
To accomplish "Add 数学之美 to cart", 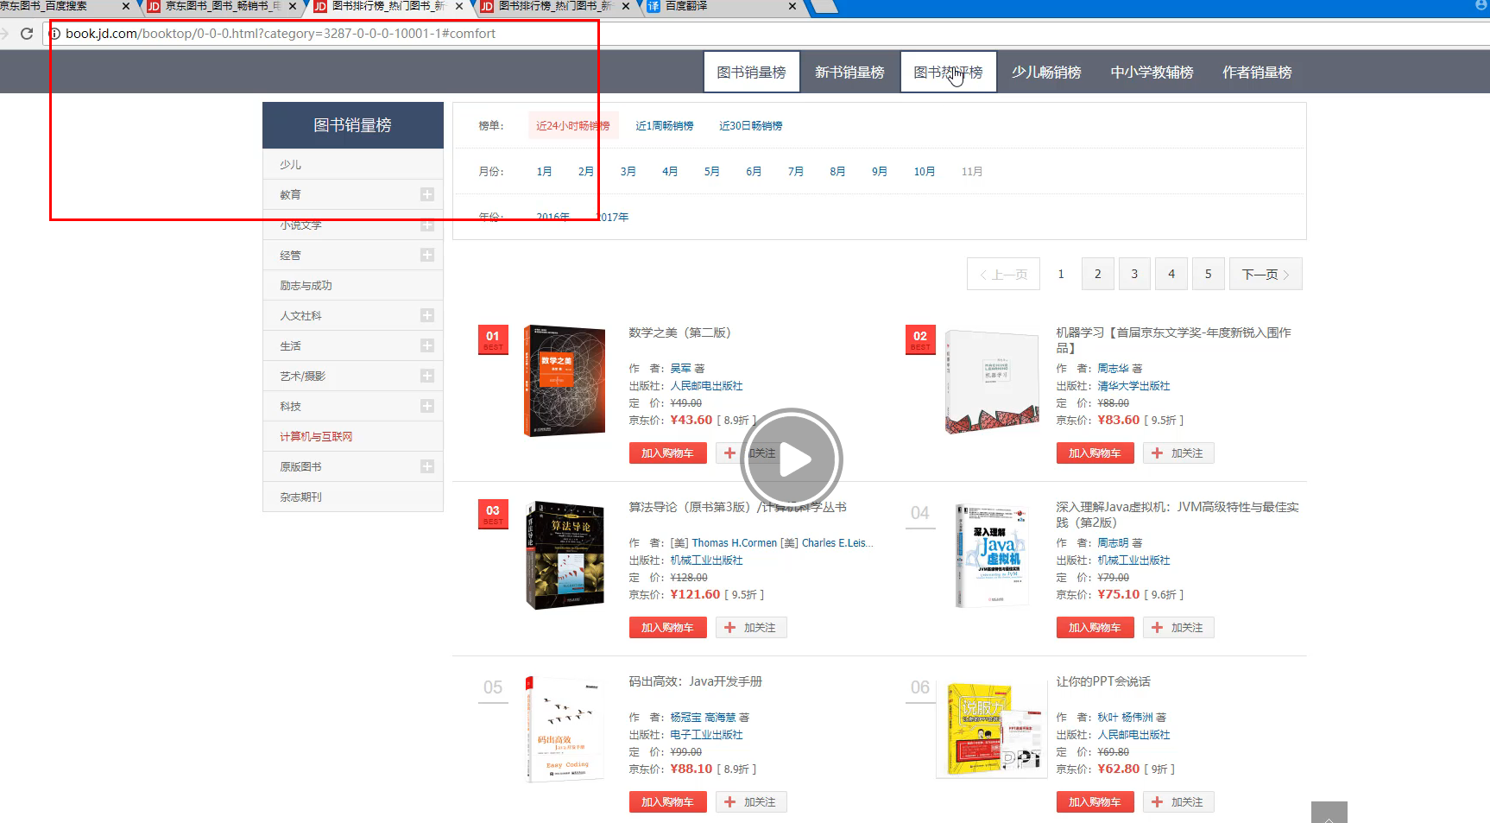I will (x=667, y=453).
